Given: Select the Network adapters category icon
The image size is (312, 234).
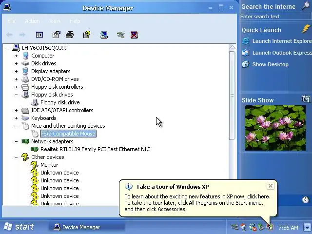Looking at the screenshot, I should click(x=25, y=141).
